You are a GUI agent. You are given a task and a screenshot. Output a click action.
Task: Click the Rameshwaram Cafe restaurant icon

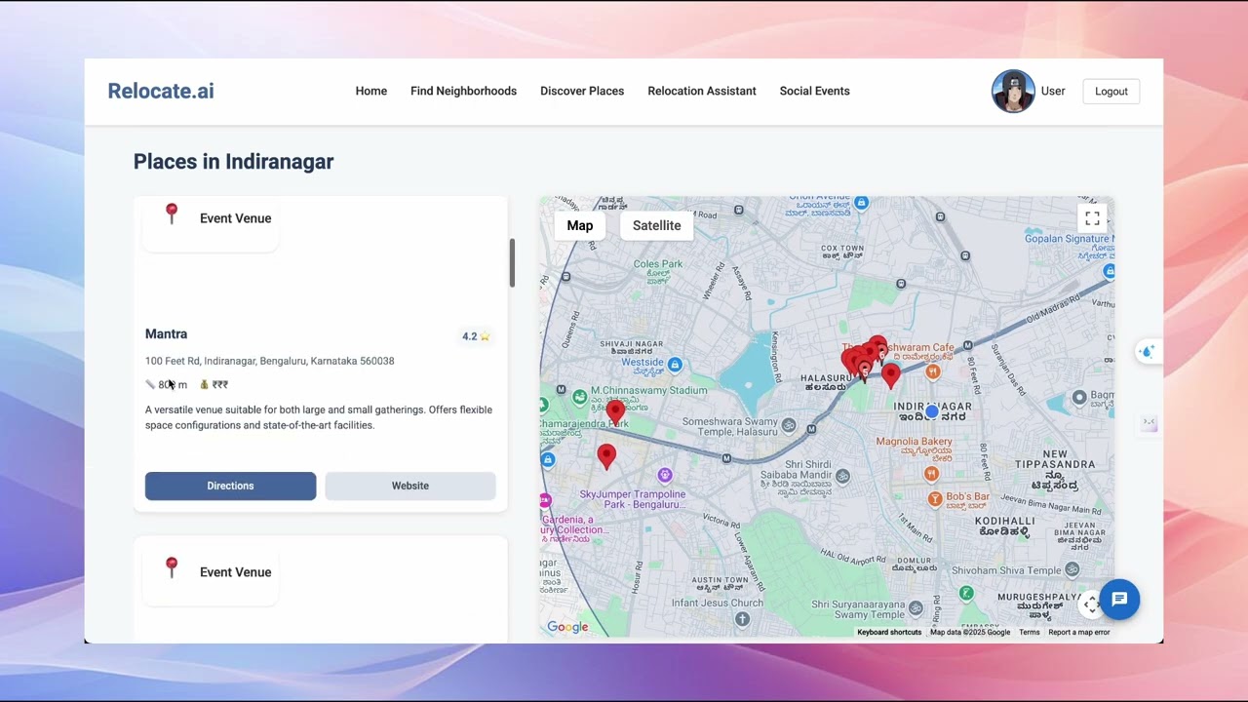(x=933, y=371)
